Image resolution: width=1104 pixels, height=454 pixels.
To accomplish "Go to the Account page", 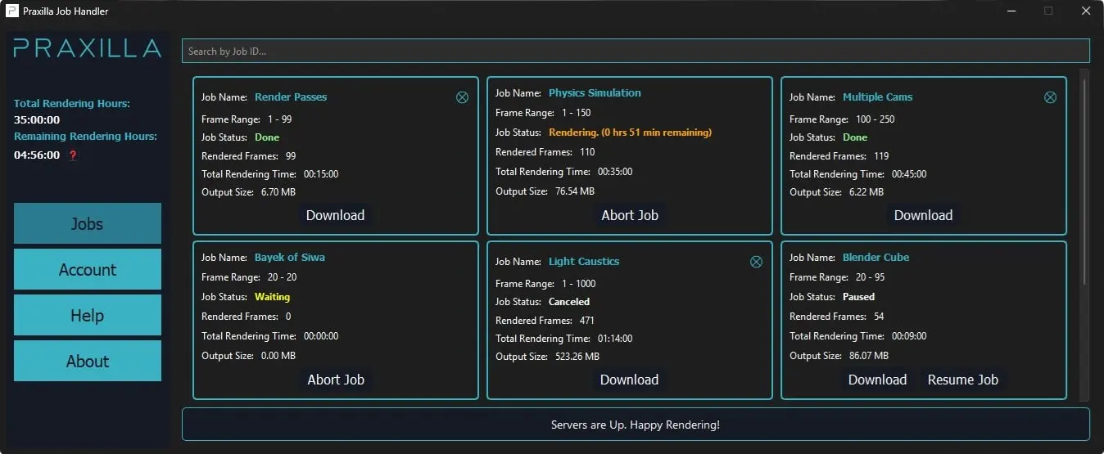I will coord(88,270).
